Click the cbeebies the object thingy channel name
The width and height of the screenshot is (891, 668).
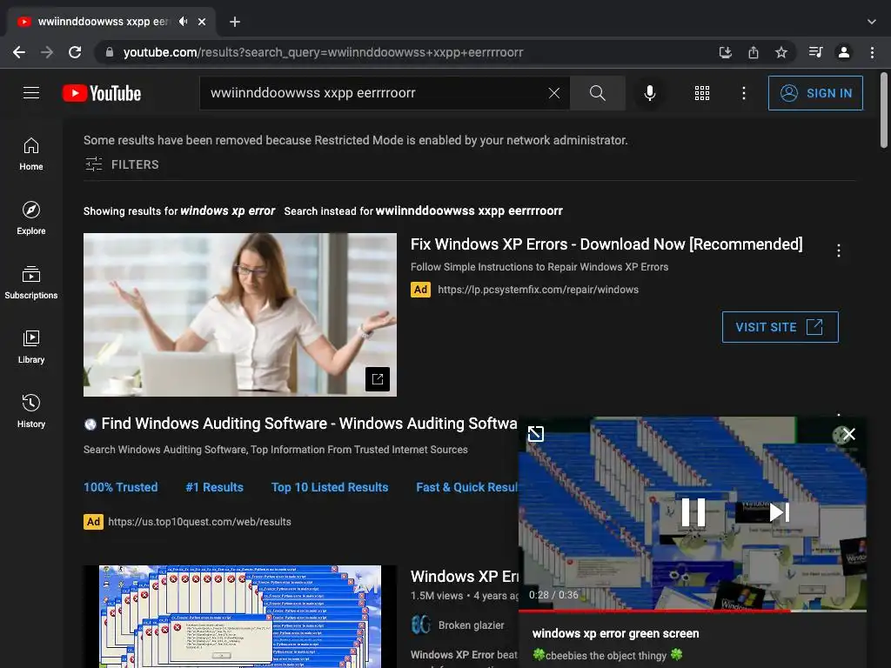click(x=606, y=656)
